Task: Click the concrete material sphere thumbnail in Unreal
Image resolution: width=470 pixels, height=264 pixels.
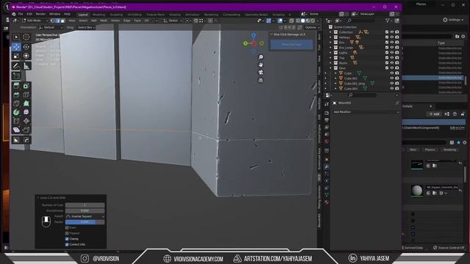Action: 416,191
